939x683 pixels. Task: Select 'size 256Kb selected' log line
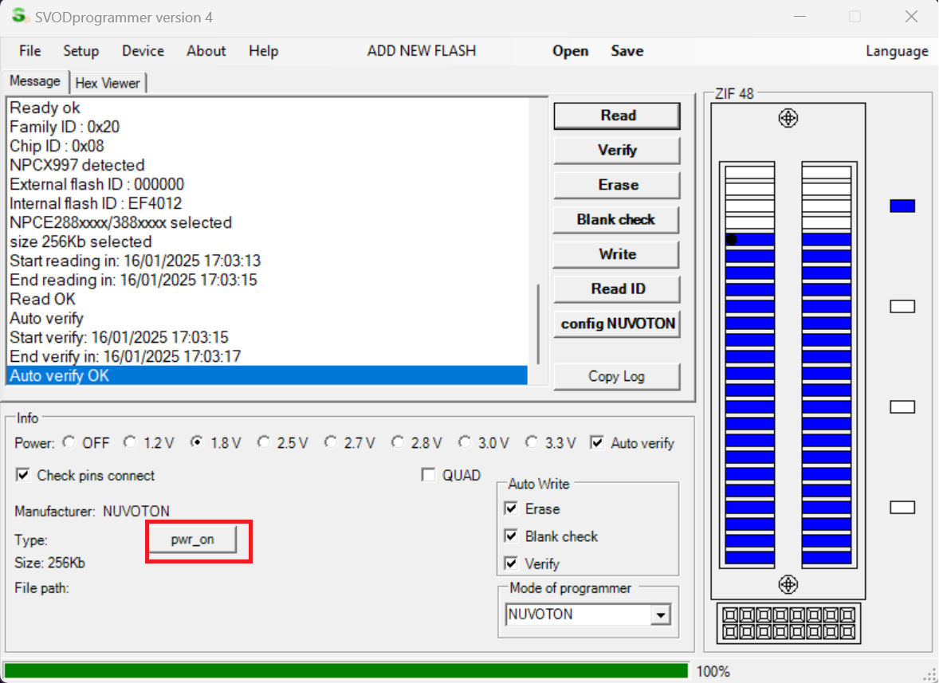(x=267, y=241)
